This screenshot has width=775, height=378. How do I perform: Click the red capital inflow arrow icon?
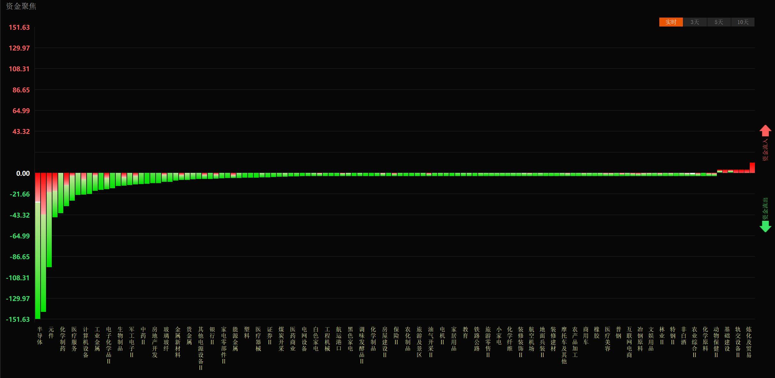(765, 131)
